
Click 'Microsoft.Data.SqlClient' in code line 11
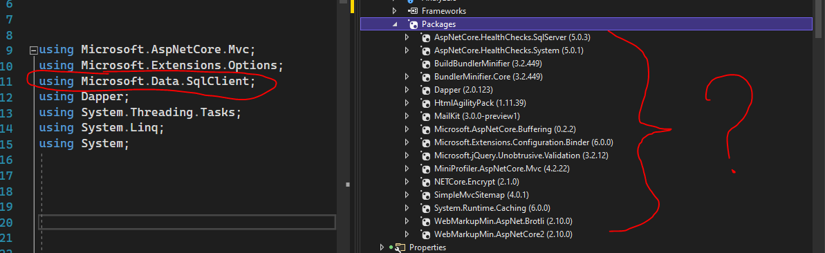tap(165, 82)
